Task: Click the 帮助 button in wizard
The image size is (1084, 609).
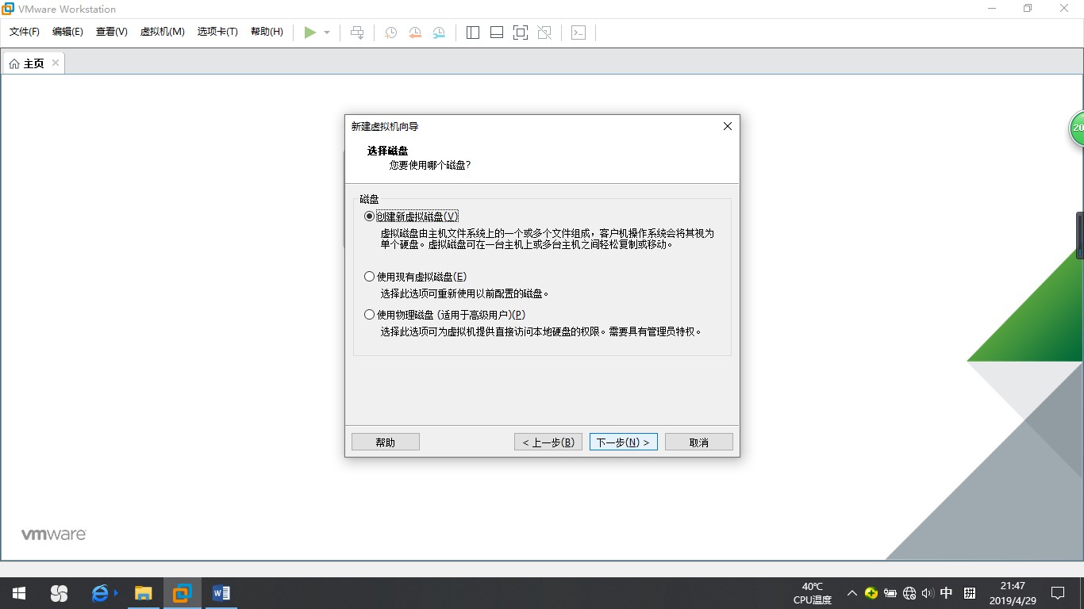Action: 386,442
